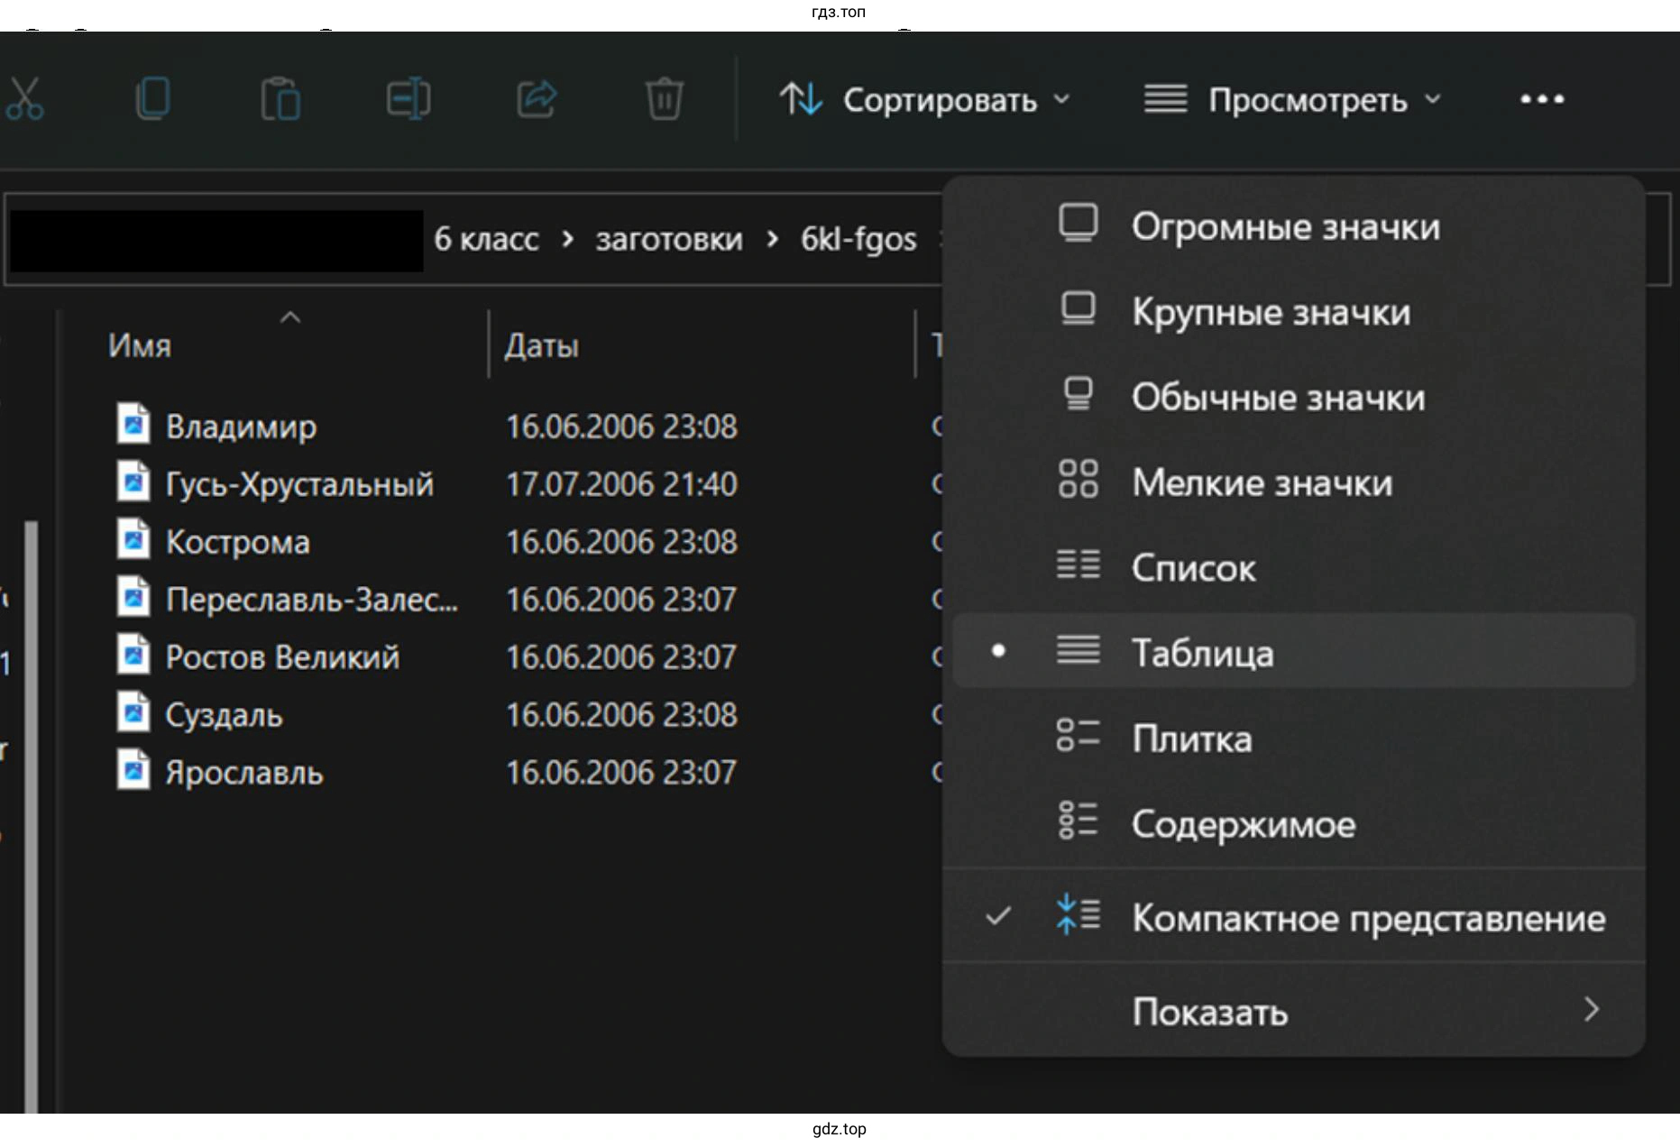Sort by Даты column header
1680x1147 pixels.
[x=541, y=345]
